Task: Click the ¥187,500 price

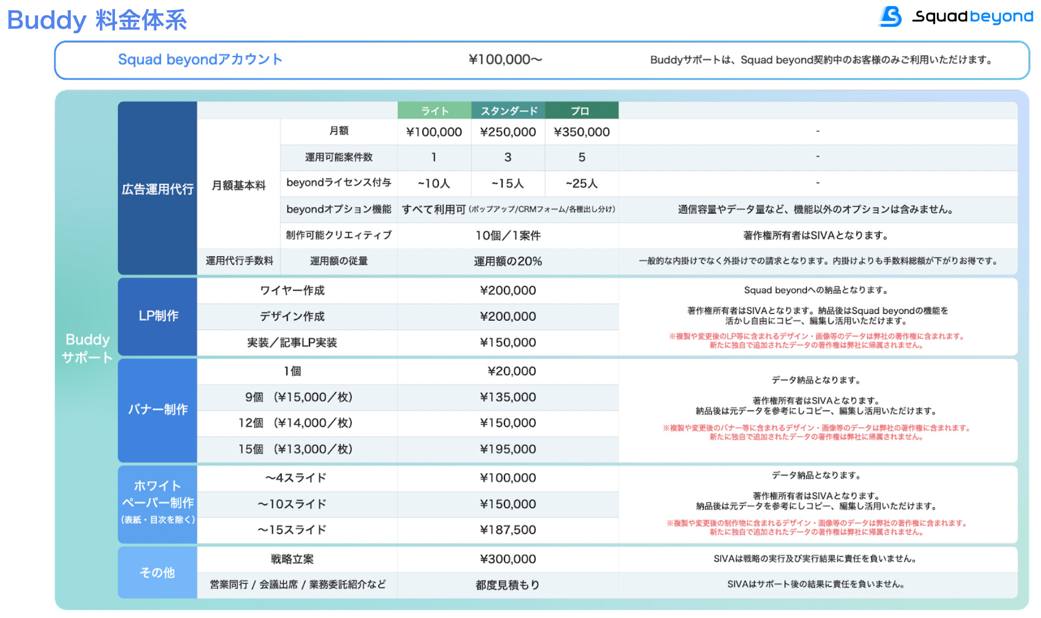Action: tap(508, 530)
